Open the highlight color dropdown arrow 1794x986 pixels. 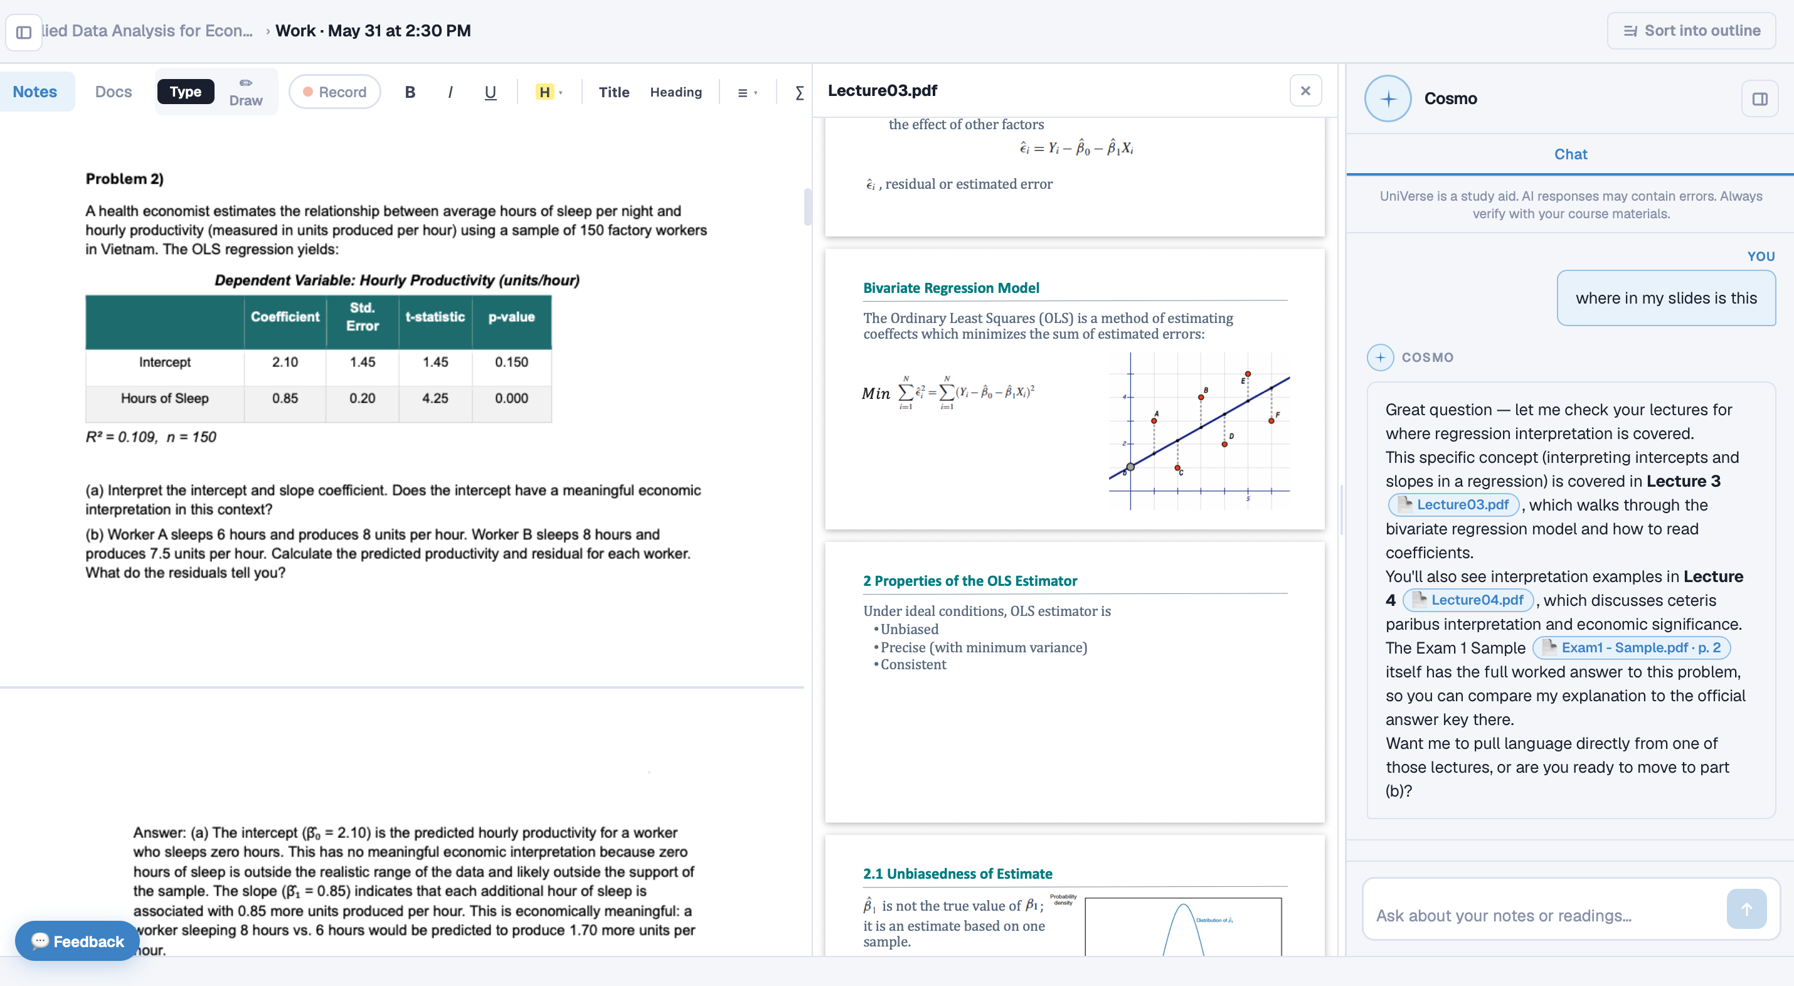tap(561, 93)
